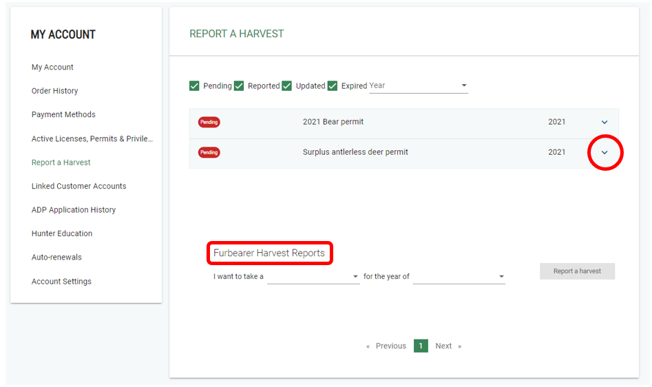Viewport: 652px width, 387px height.
Task: Open Order History in sidebar
Action: click(x=54, y=91)
